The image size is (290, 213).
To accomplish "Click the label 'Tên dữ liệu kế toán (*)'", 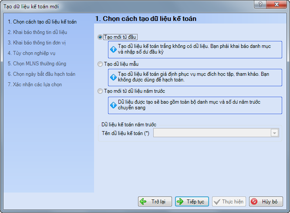I will pyautogui.click(x=125, y=133).
